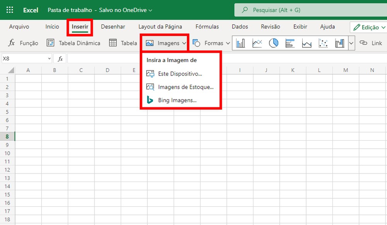Image resolution: width=387 pixels, height=225 pixels.
Task: Click the Tabela Dinâmica icon
Action: pyautogui.click(x=50, y=43)
